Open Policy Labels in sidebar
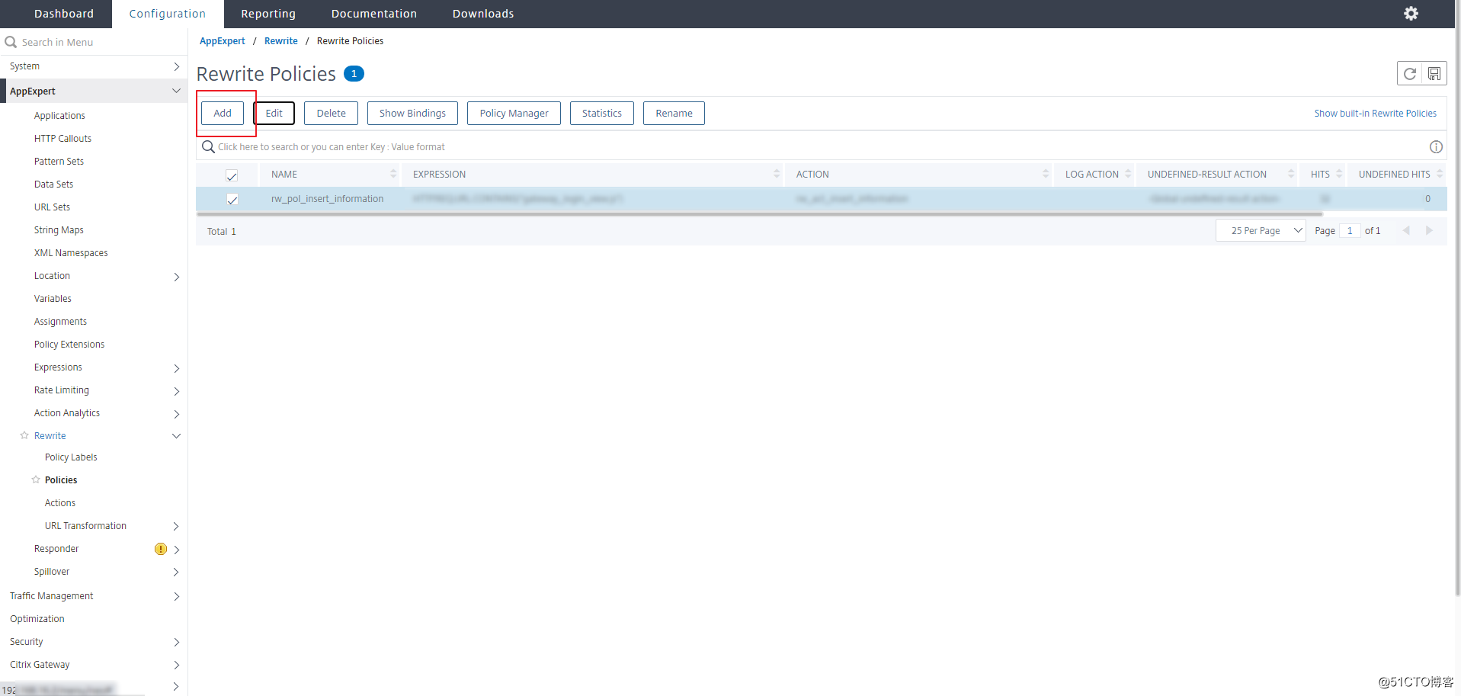1461x696 pixels. 71,457
